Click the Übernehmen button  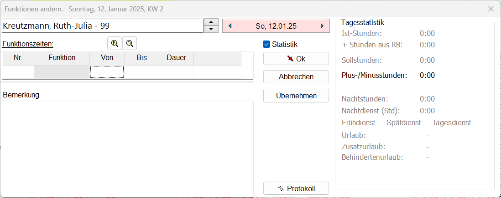click(x=296, y=96)
